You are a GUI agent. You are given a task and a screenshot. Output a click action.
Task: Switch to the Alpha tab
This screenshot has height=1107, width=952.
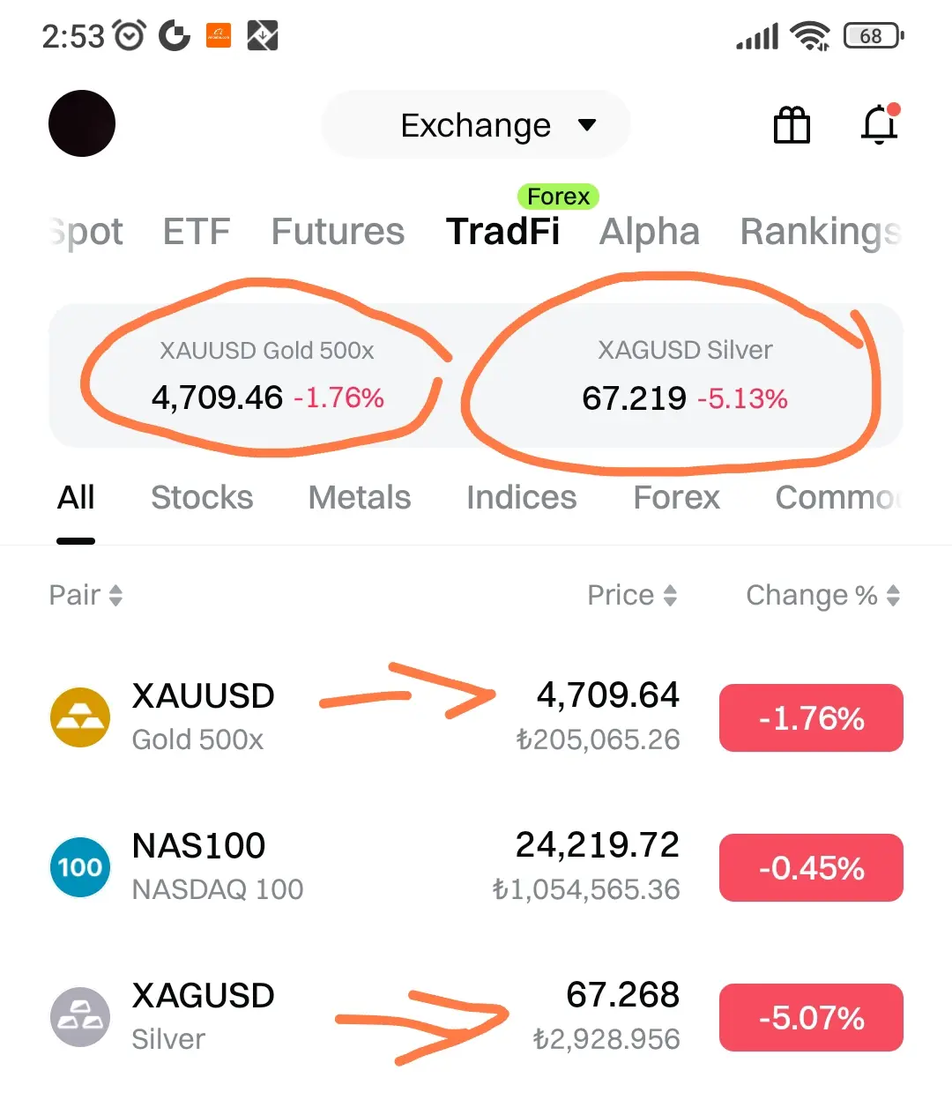[x=650, y=232]
